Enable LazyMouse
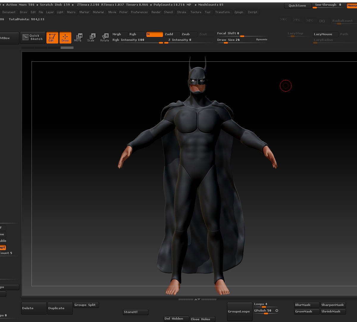This screenshot has width=357, height=322. coord(325,34)
